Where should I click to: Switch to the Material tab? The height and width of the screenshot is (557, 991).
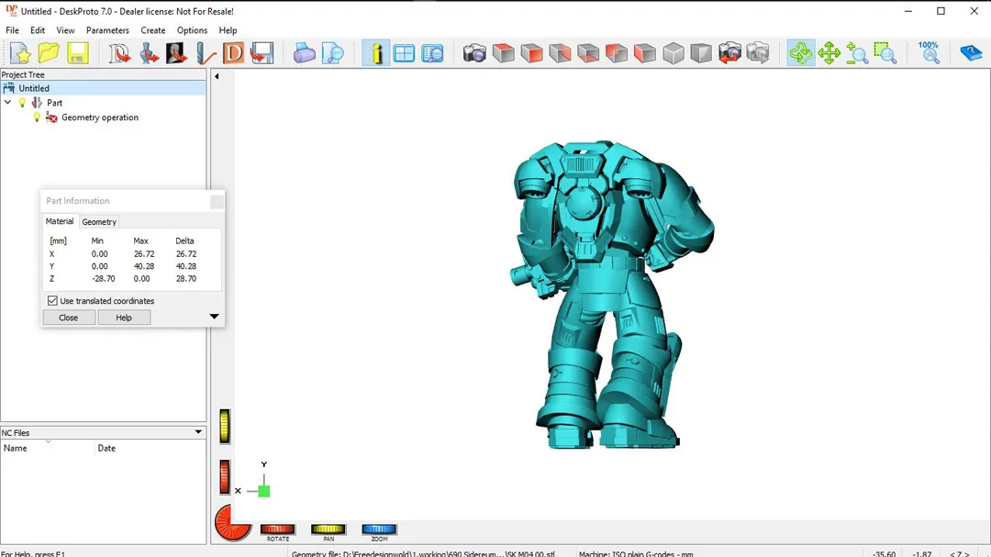tap(60, 221)
